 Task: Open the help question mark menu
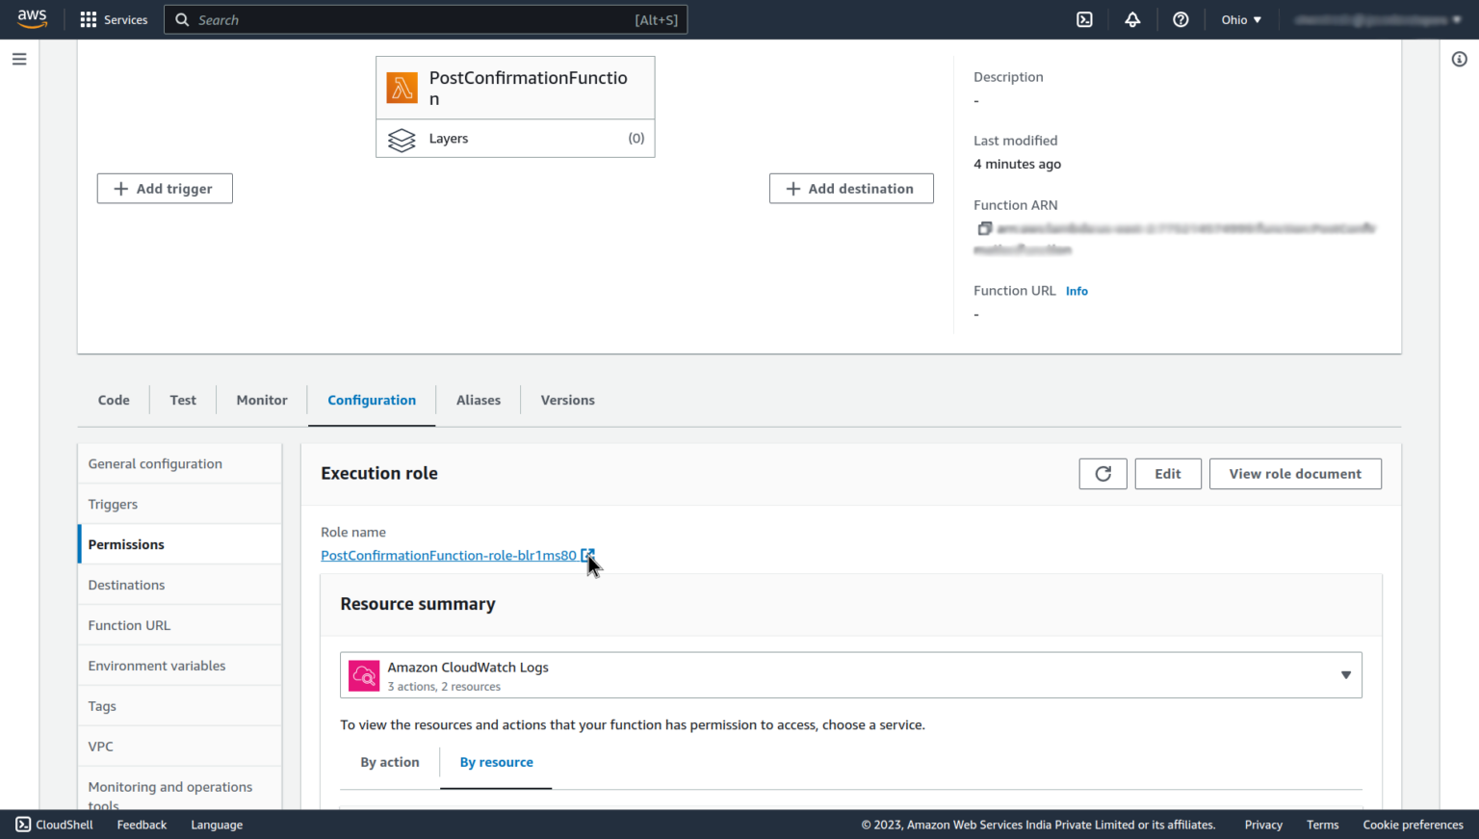[1181, 19]
